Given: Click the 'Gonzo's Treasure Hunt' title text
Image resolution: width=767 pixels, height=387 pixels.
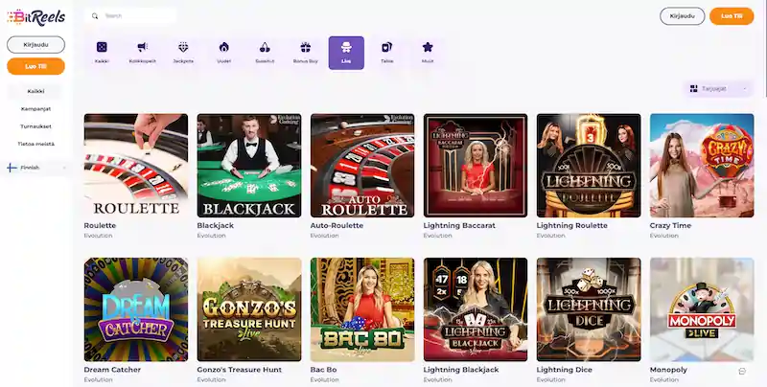Looking at the screenshot, I should pyautogui.click(x=239, y=370).
